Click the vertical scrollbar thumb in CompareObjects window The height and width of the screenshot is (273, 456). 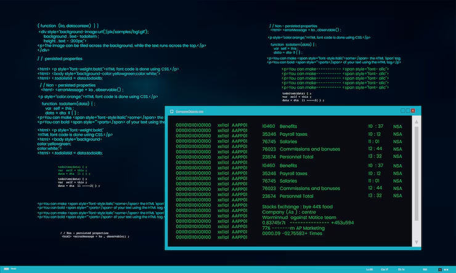pyautogui.click(x=417, y=173)
